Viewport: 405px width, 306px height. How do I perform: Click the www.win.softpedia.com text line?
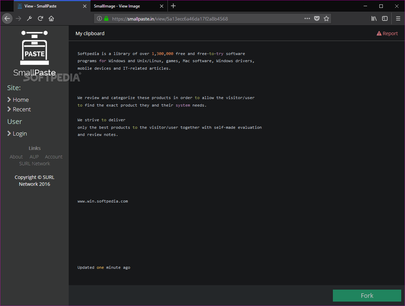pos(103,201)
